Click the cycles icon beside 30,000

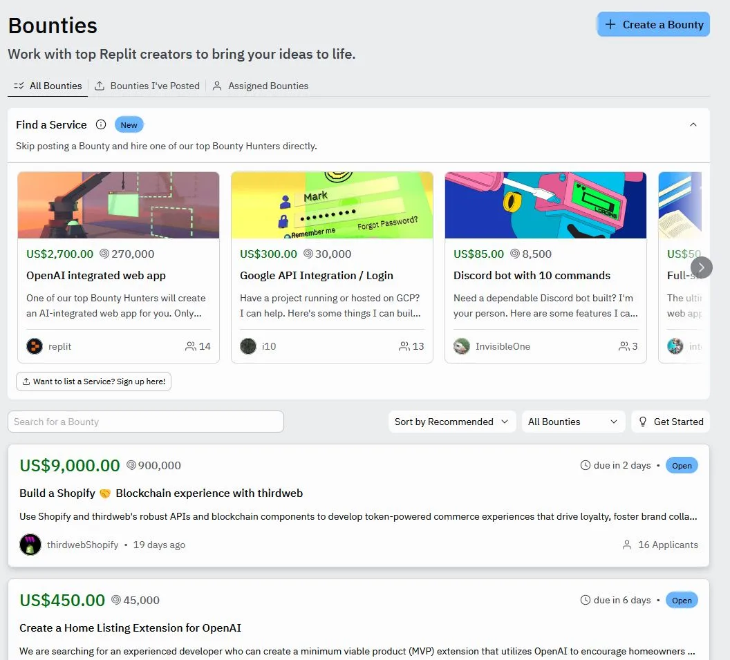click(308, 254)
